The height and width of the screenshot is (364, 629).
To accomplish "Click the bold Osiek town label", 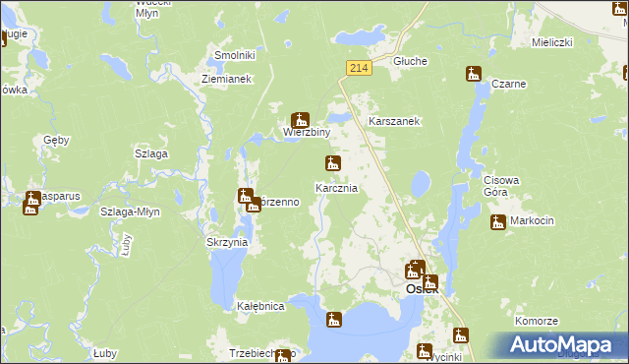I will (x=423, y=289).
